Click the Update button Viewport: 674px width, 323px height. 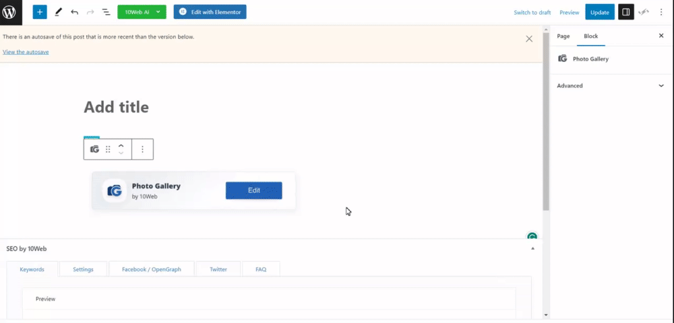click(600, 12)
